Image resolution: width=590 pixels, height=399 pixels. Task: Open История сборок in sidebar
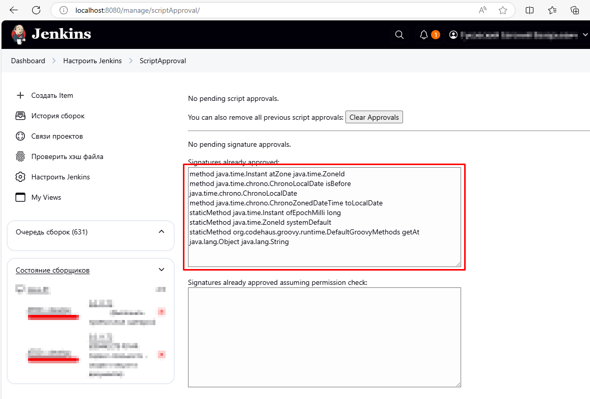click(58, 116)
